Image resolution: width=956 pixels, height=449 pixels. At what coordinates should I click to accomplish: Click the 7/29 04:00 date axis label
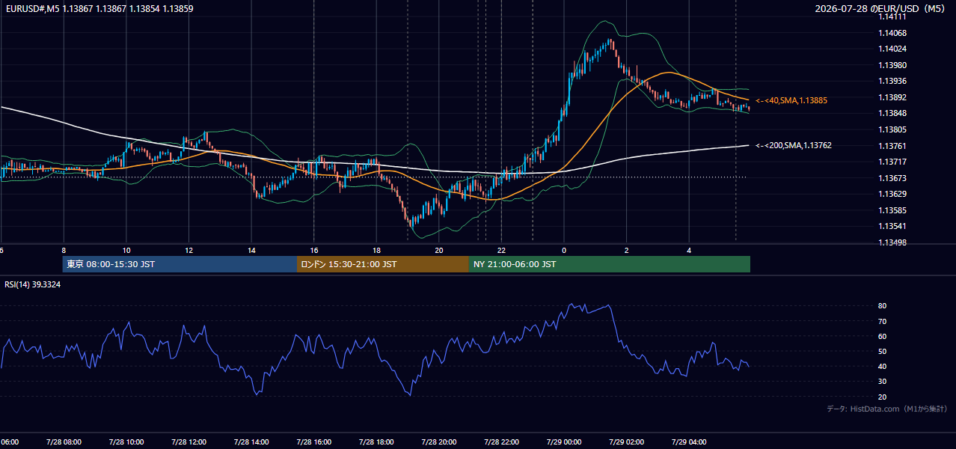(690, 442)
